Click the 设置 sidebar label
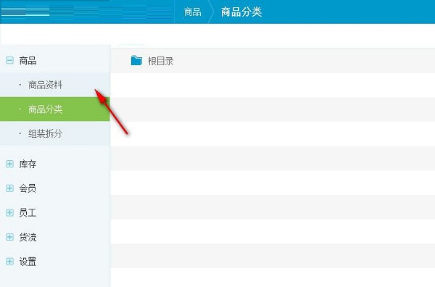Image resolution: width=435 pixels, height=287 pixels. pos(28,262)
